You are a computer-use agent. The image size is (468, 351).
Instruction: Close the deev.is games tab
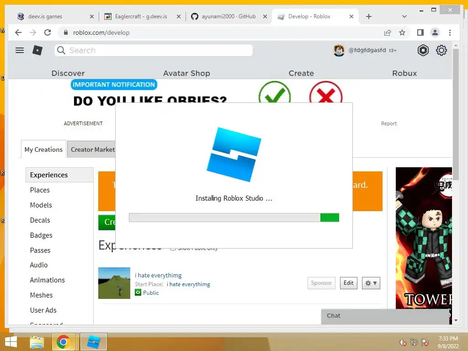91,16
